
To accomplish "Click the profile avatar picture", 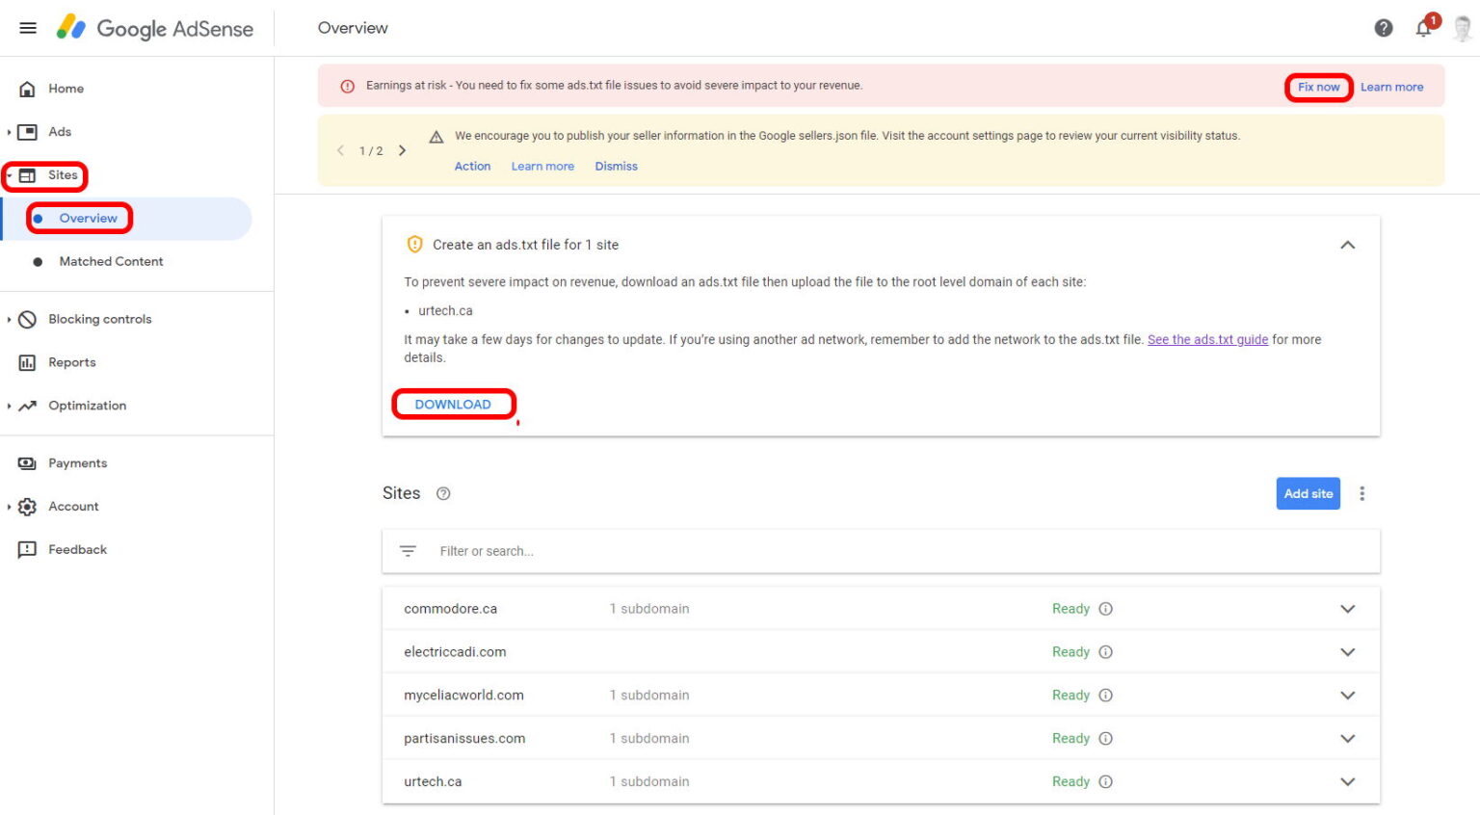I will point(1461,28).
